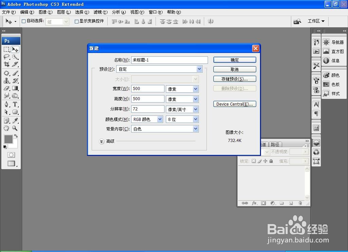Pick the foreground color swatch
This screenshot has width=348, height=252.
pos(8,139)
